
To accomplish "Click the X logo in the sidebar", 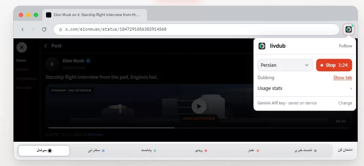I will tap(22, 47).
